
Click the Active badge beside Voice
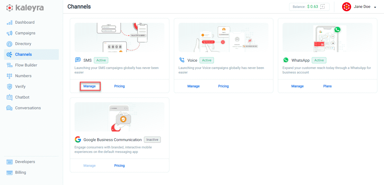207,60
